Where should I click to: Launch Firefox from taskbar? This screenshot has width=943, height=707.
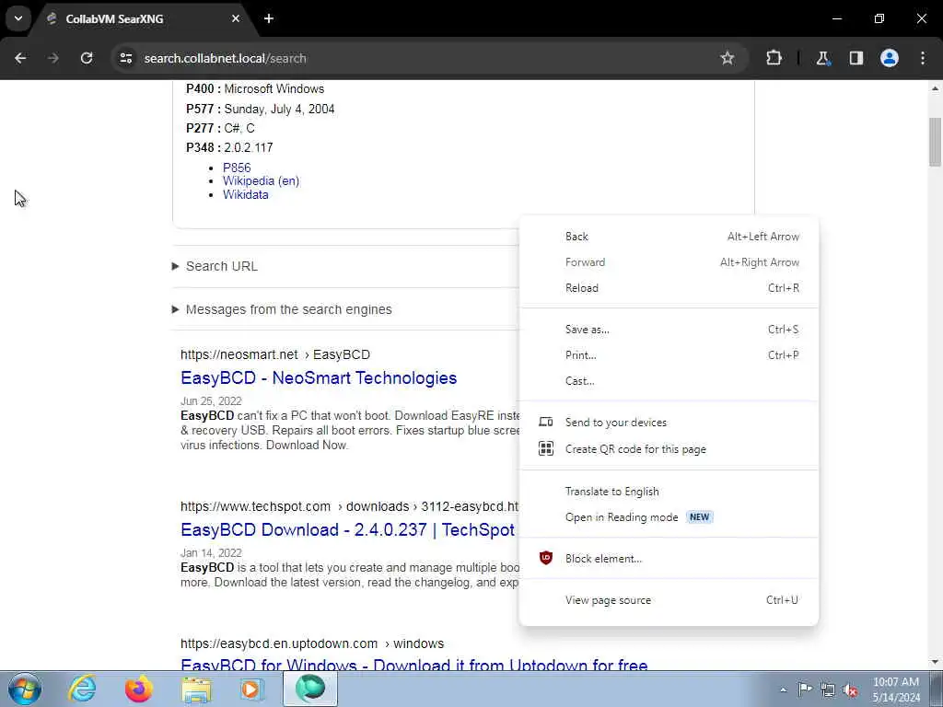pyautogui.click(x=139, y=689)
